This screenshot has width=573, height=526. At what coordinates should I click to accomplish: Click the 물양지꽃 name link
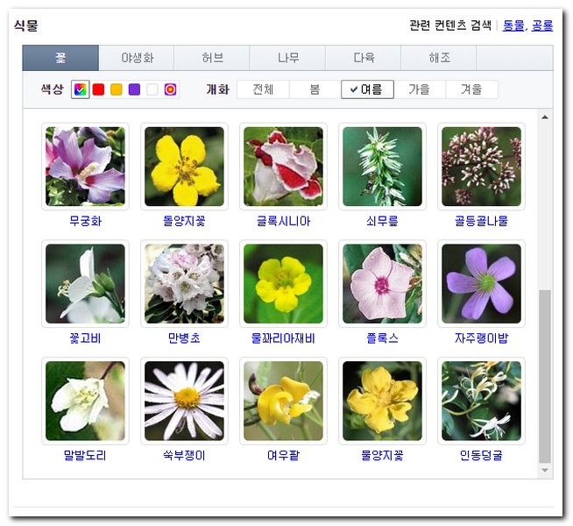pos(382,456)
